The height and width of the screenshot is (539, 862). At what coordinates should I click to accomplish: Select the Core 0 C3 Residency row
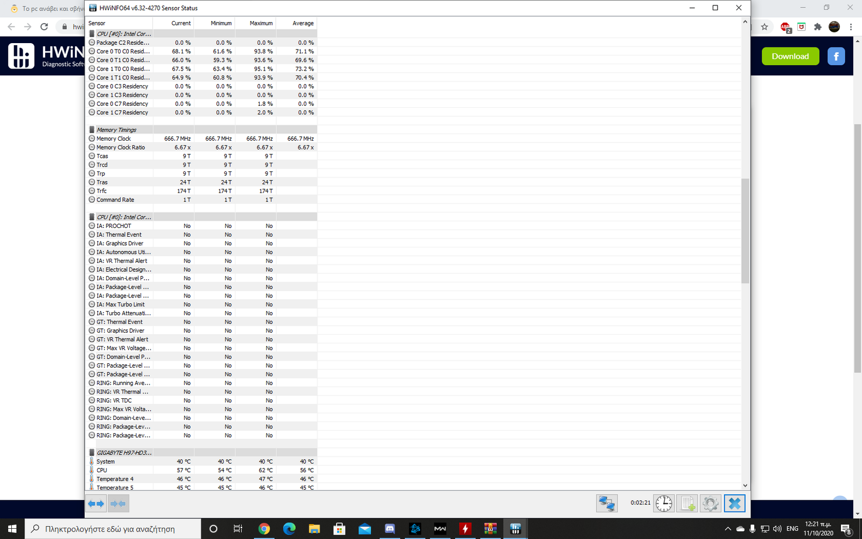pos(201,86)
